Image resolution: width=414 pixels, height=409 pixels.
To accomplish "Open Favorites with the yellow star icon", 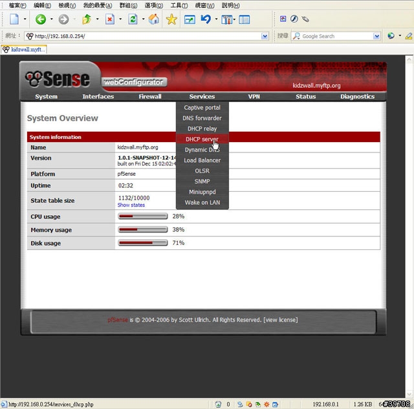I will [x=171, y=19].
